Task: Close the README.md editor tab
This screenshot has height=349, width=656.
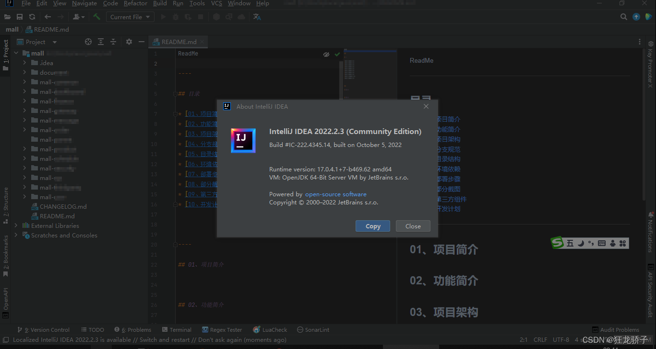Action: tap(202, 42)
